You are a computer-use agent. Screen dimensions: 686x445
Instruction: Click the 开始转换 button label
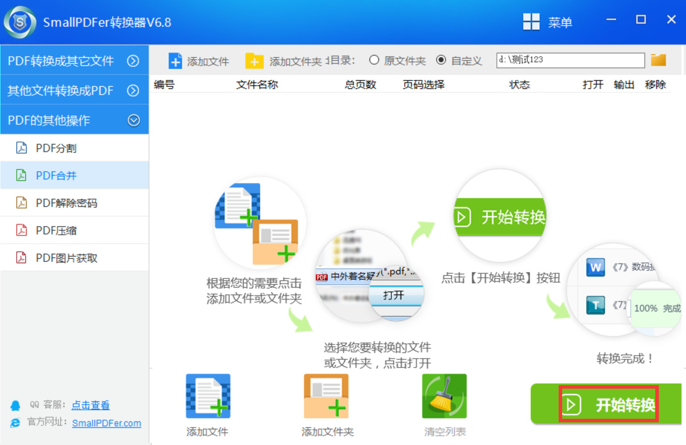click(625, 405)
